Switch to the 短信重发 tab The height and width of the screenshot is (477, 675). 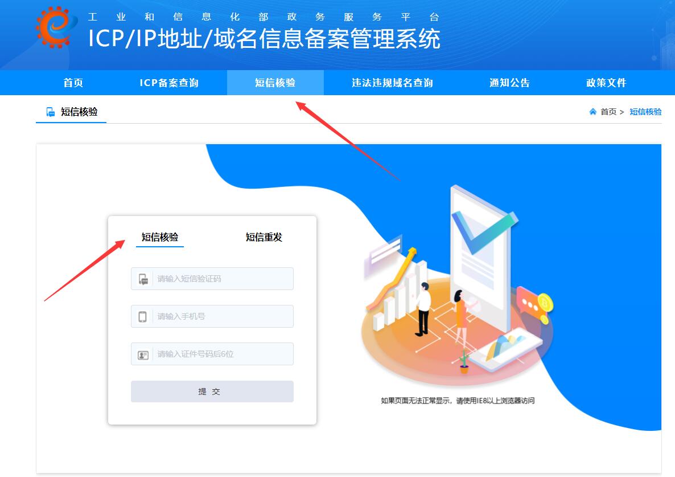coord(264,237)
